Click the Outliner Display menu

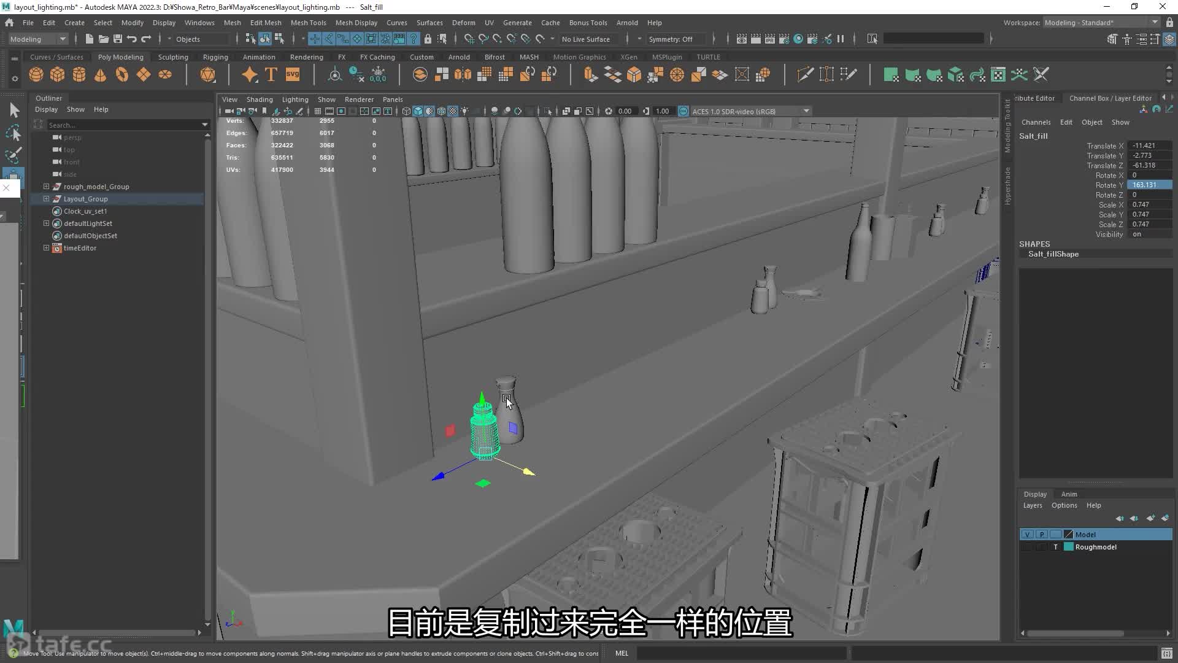pyautogui.click(x=46, y=109)
